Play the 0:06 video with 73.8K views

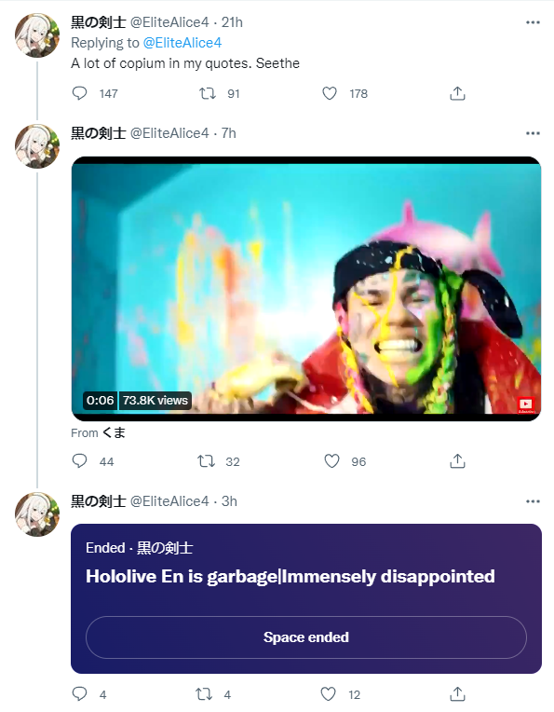pyautogui.click(x=306, y=289)
